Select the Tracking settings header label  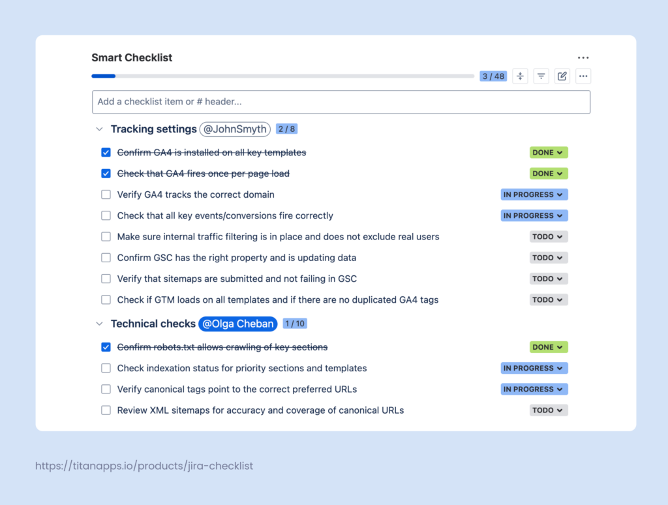click(x=154, y=129)
